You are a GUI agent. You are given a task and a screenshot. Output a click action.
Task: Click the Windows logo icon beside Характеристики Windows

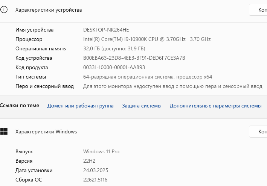coord(4,132)
